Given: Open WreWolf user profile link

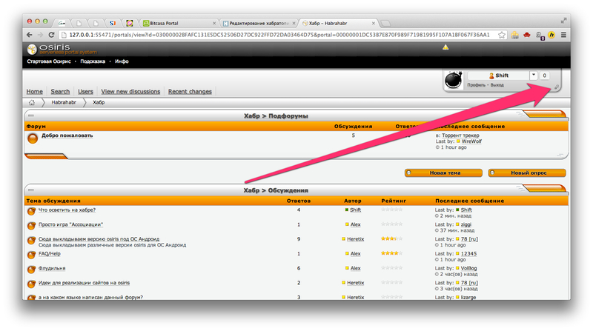Looking at the screenshot, I should pyautogui.click(x=471, y=141).
